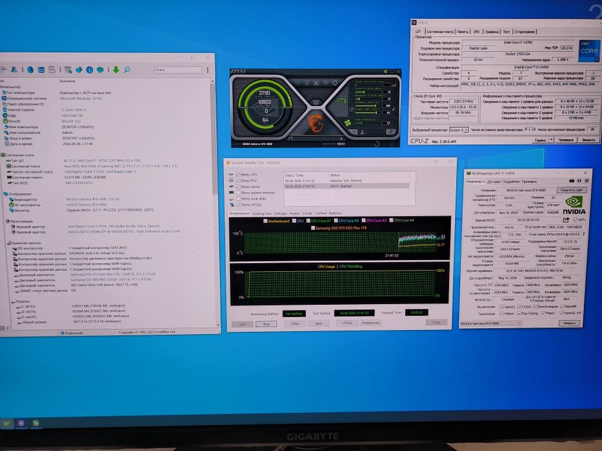602x451 pixels.
Task: Click Проверка button in CPU-Z
Action: [x=566, y=140]
